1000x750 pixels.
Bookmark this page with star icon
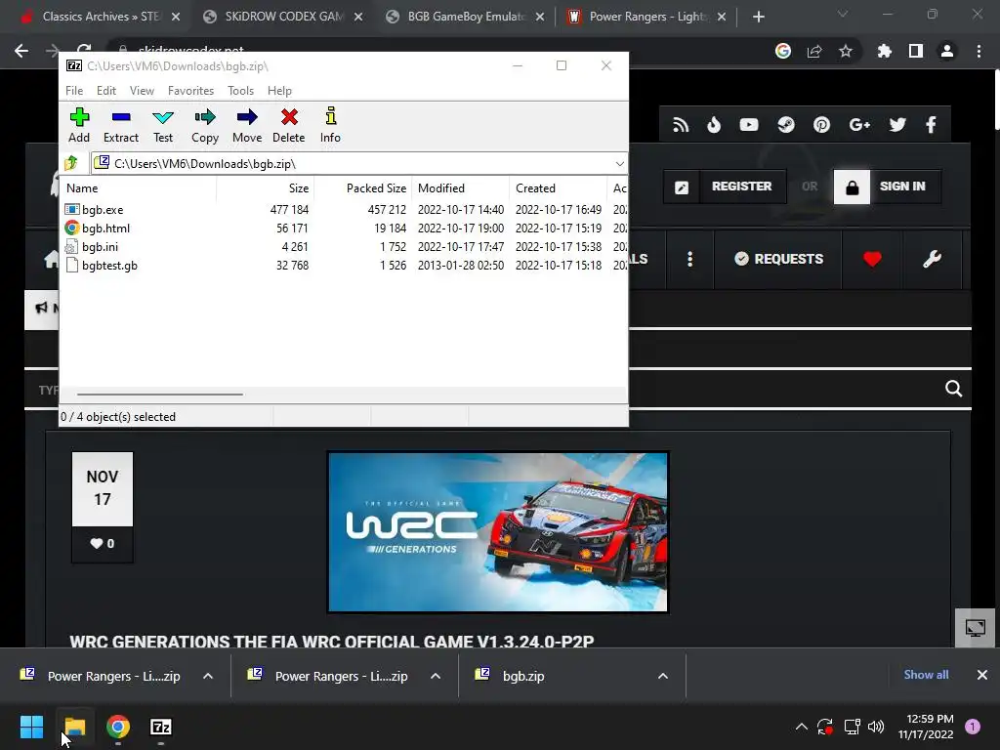click(x=846, y=51)
